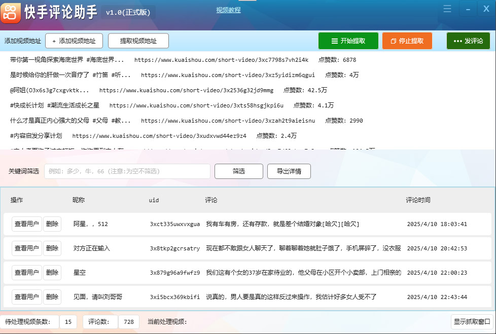Click the v1.0(正式版) version label
496x334 pixels.
(128, 13)
